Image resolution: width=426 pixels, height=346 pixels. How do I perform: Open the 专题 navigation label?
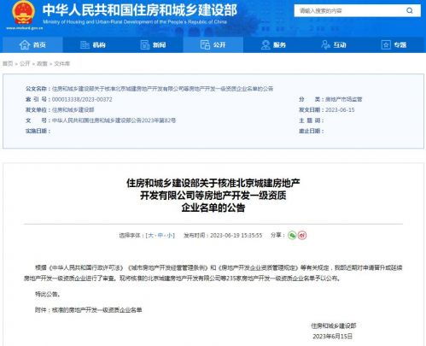(x=400, y=44)
